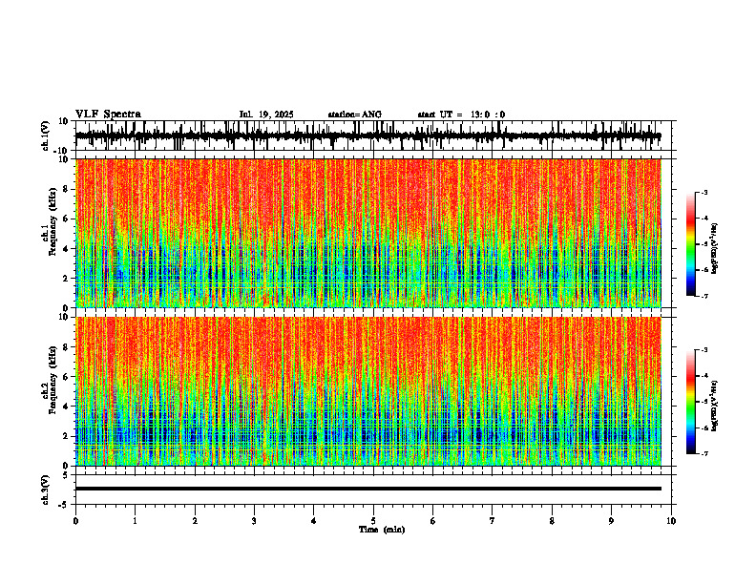Click time axis tick label "10" at bottom right
756x584 pixels.
click(x=671, y=521)
